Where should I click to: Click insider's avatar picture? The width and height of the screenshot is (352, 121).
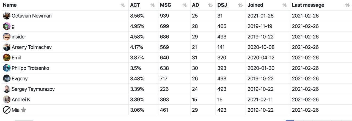(7, 37)
